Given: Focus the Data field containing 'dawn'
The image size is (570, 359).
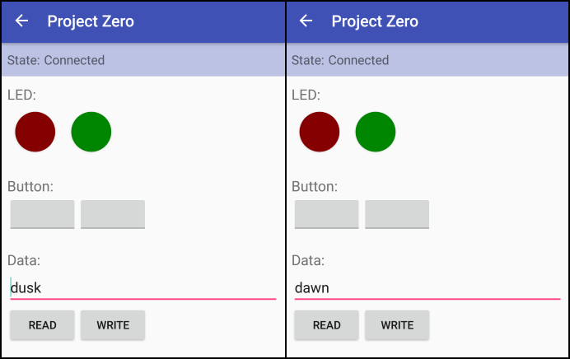Looking at the screenshot, I should coord(426,288).
